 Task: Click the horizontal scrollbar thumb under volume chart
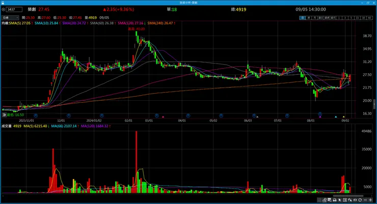point(348,196)
